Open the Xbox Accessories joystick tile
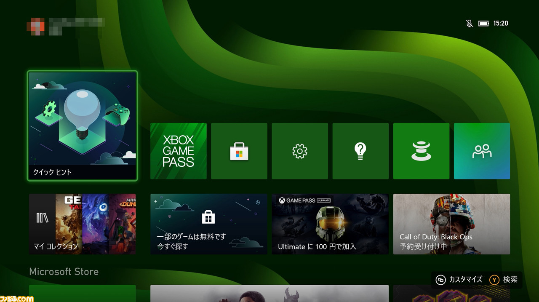539x302 pixels. click(421, 151)
